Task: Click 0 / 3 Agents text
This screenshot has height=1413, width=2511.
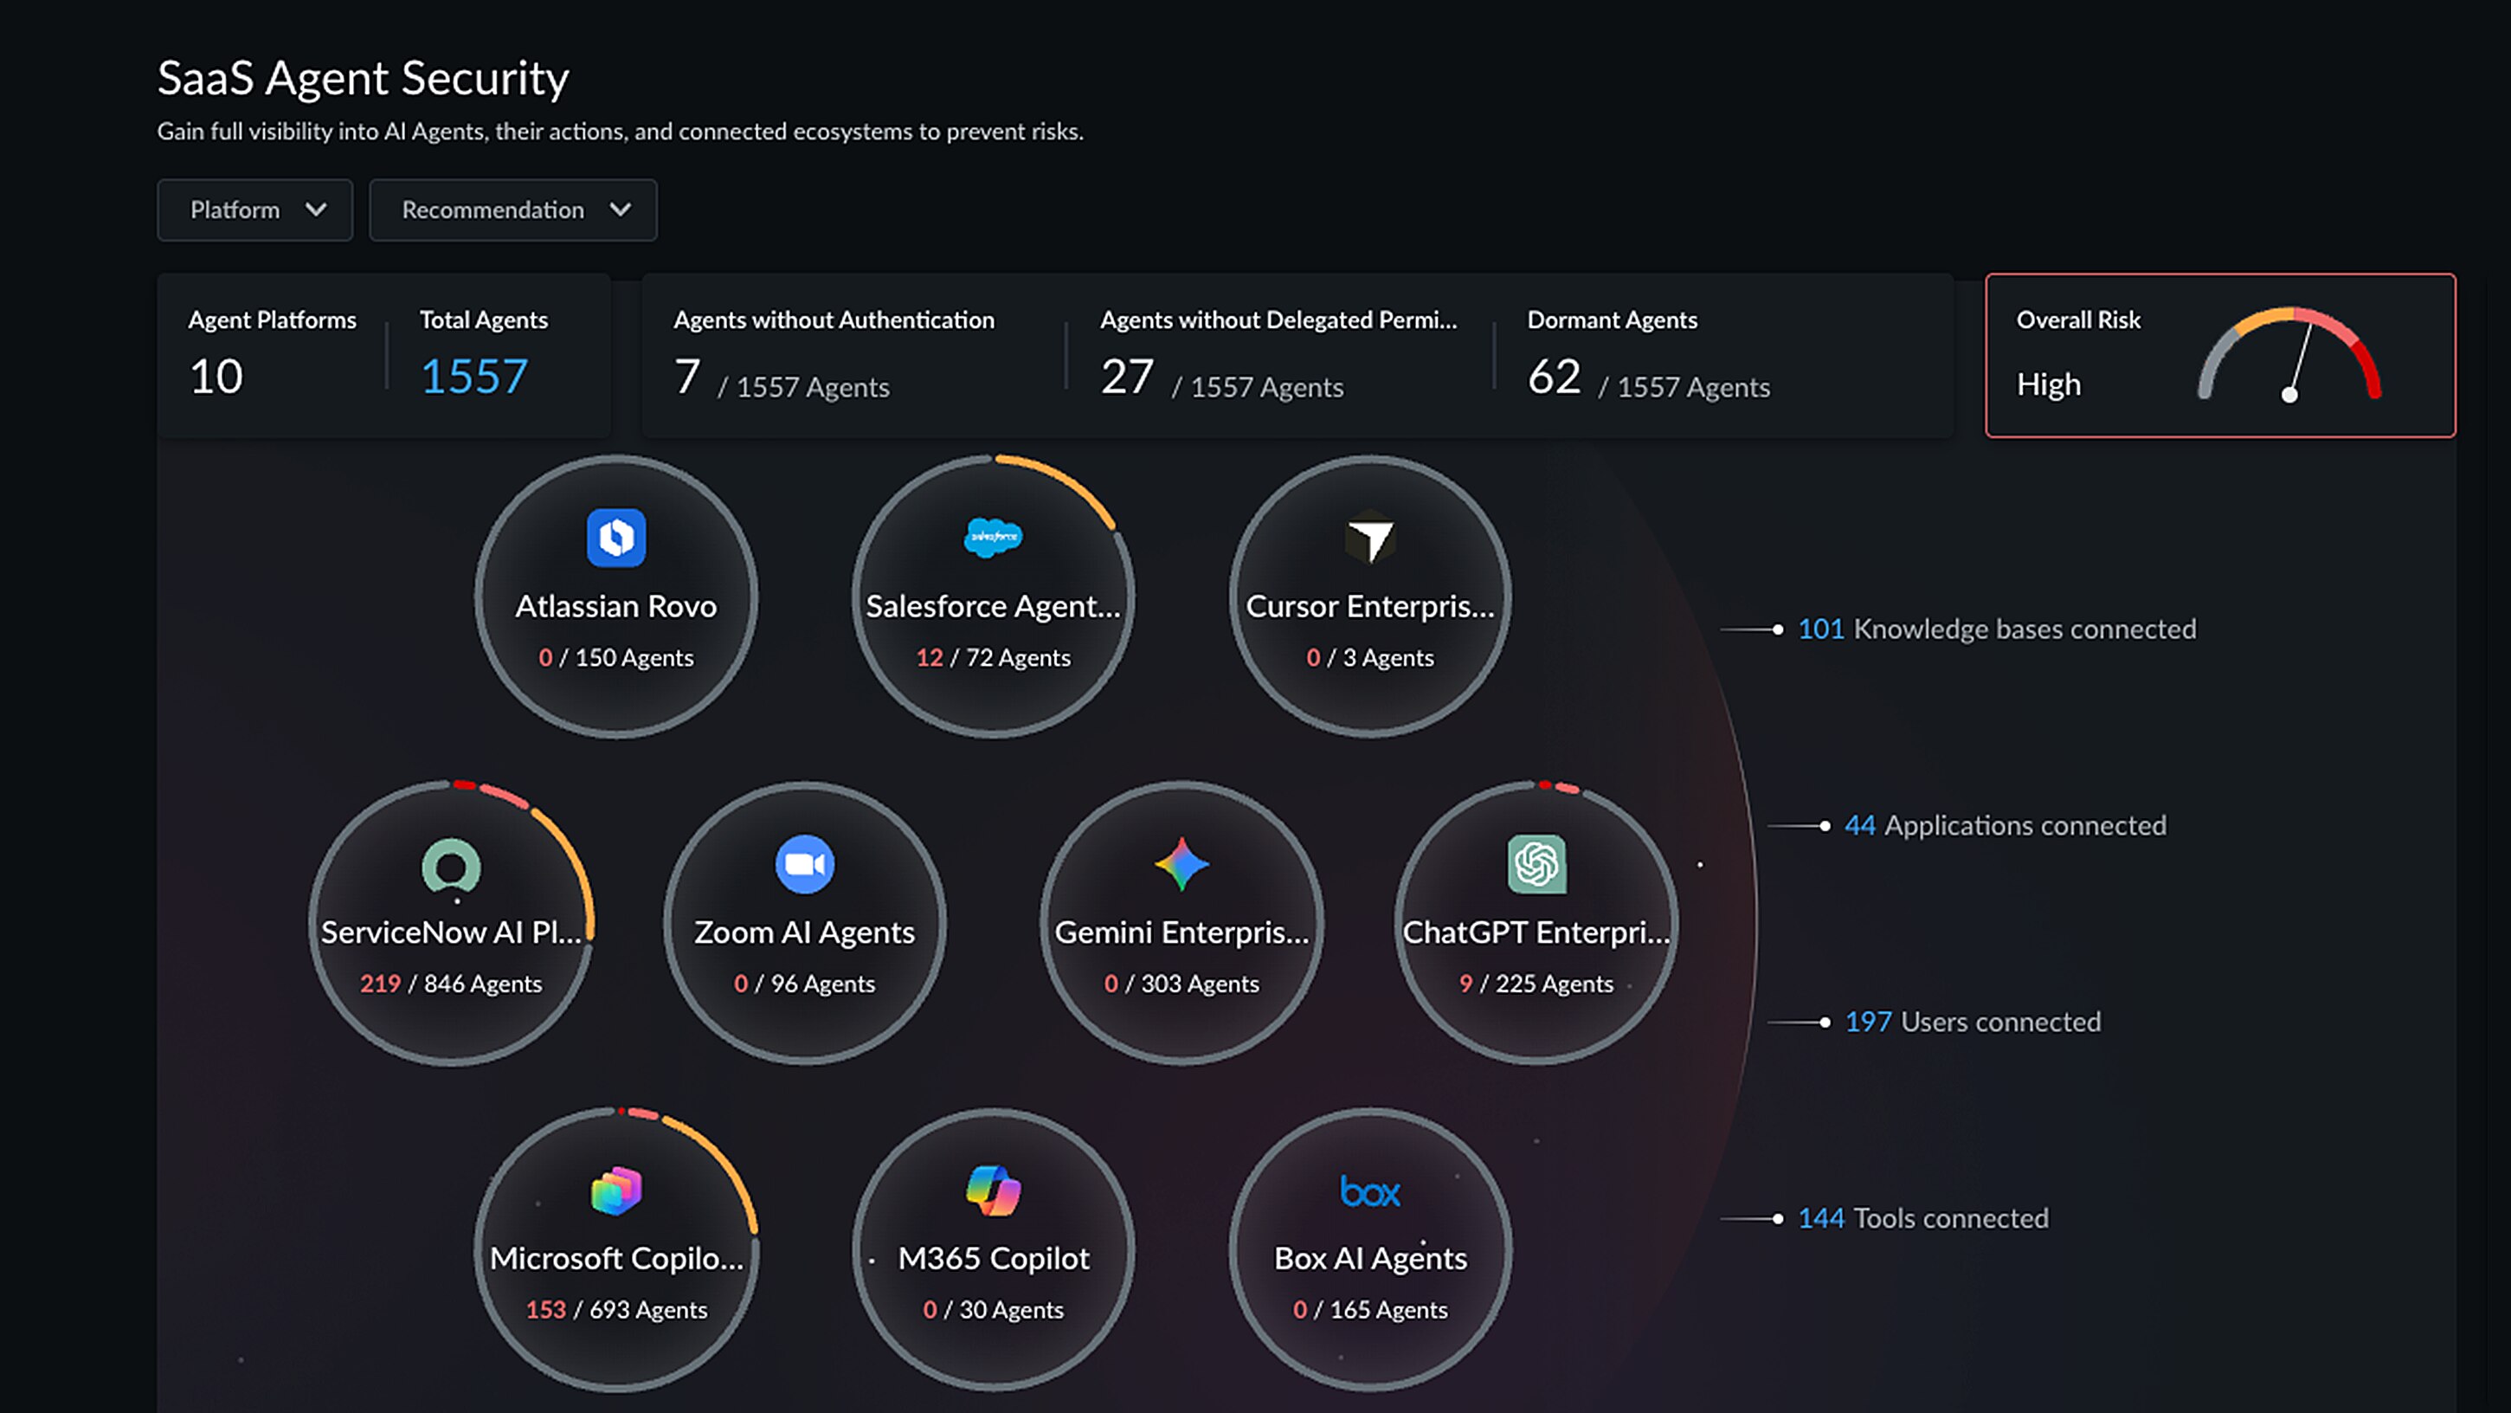Action: click(1369, 658)
